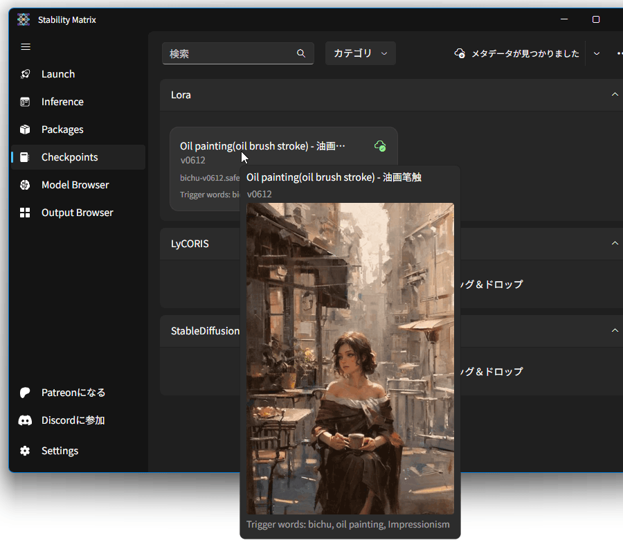Click the Settings gear icon
Screen dimensions: 623x547
(25, 451)
